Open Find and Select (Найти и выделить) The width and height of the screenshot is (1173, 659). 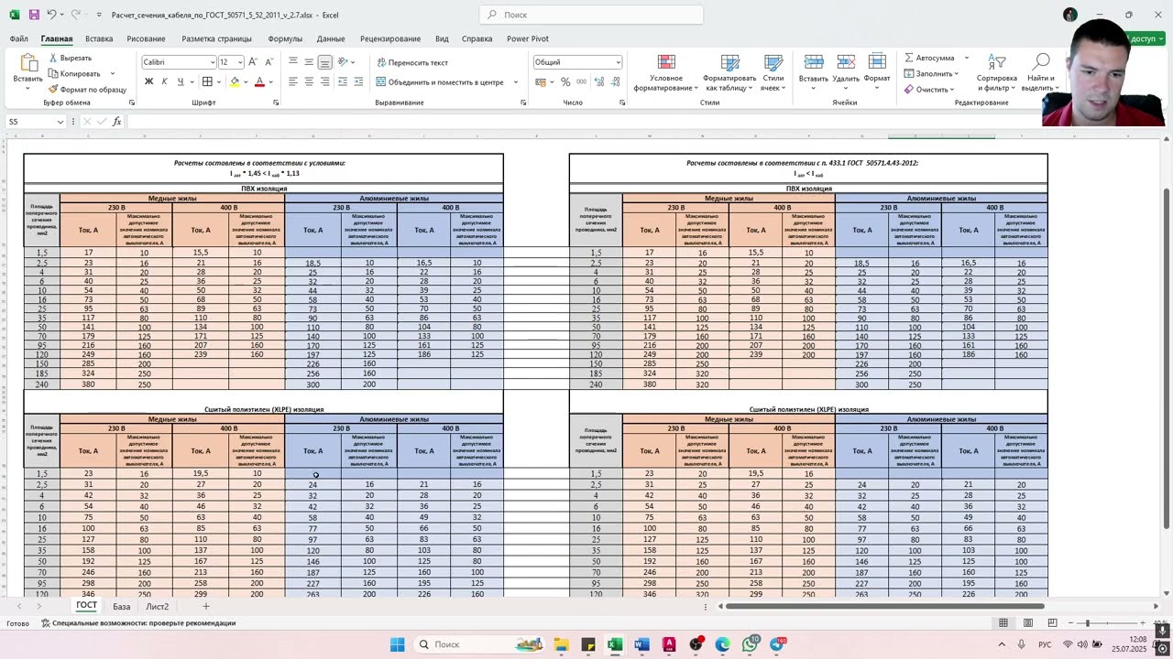pyautogui.click(x=1040, y=72)
